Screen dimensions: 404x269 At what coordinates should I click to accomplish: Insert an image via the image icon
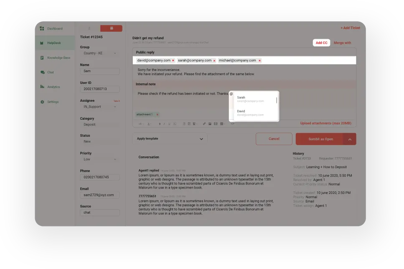(x=210, y=123)
